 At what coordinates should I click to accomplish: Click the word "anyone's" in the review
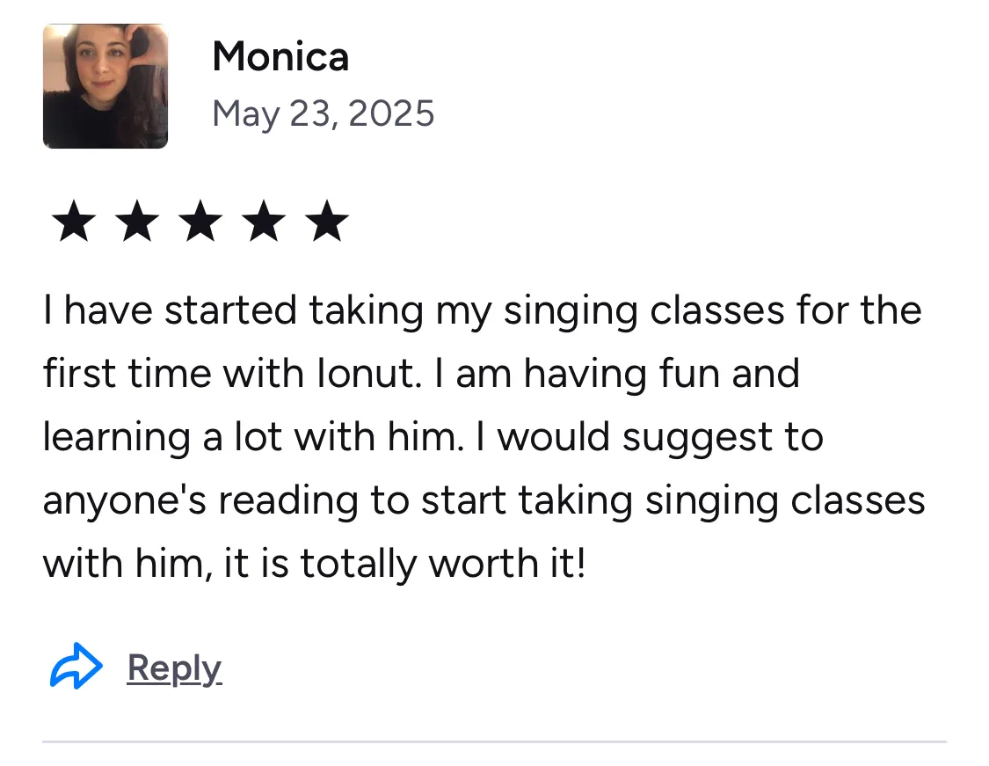pos(124,501)
